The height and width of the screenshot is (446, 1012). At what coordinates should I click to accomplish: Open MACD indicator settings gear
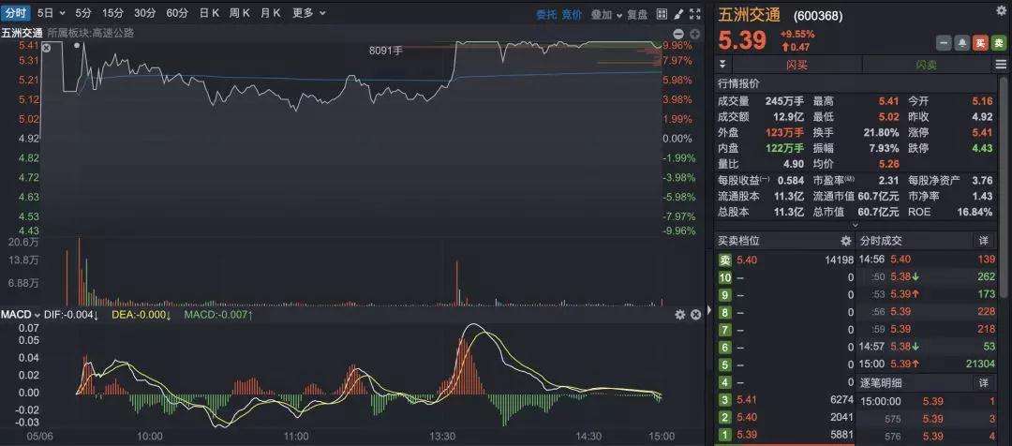[679, 314]
